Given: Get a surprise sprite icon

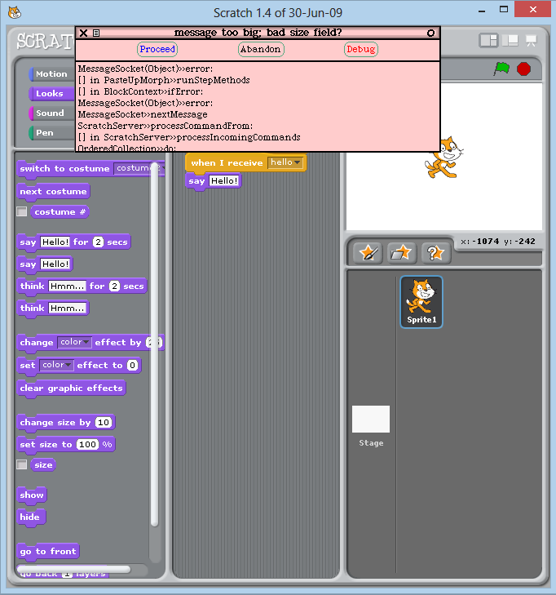Looking at the screenshot, I should (436, 253).
